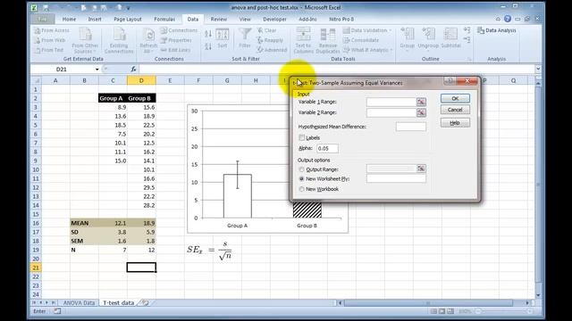Click the Group A bar in chart
Screen dimensions: 572x321
click(237, 196)
